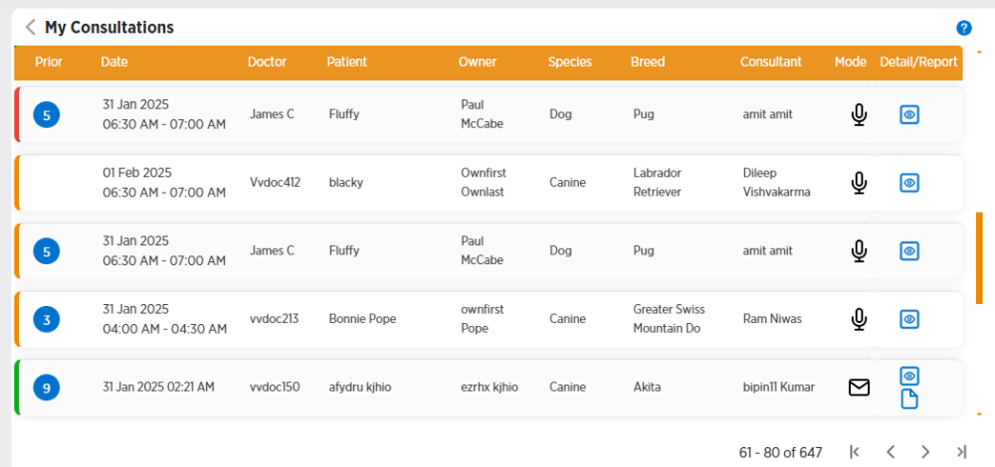Click the 'Greater Swiss Mountain Do' breed cell

[x=669, y=319]
